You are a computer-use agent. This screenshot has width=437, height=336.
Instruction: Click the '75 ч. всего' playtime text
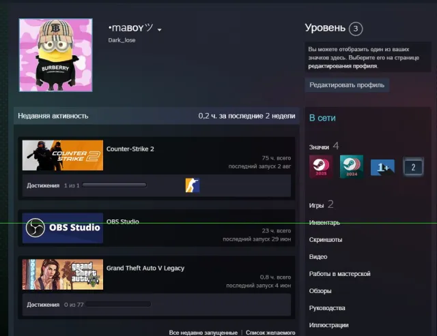click(x=276, y=158)
